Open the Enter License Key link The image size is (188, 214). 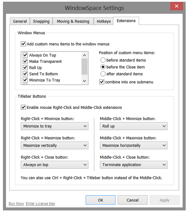(x=41, y=204)
